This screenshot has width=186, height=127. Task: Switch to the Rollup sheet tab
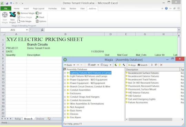click(18, 119)
